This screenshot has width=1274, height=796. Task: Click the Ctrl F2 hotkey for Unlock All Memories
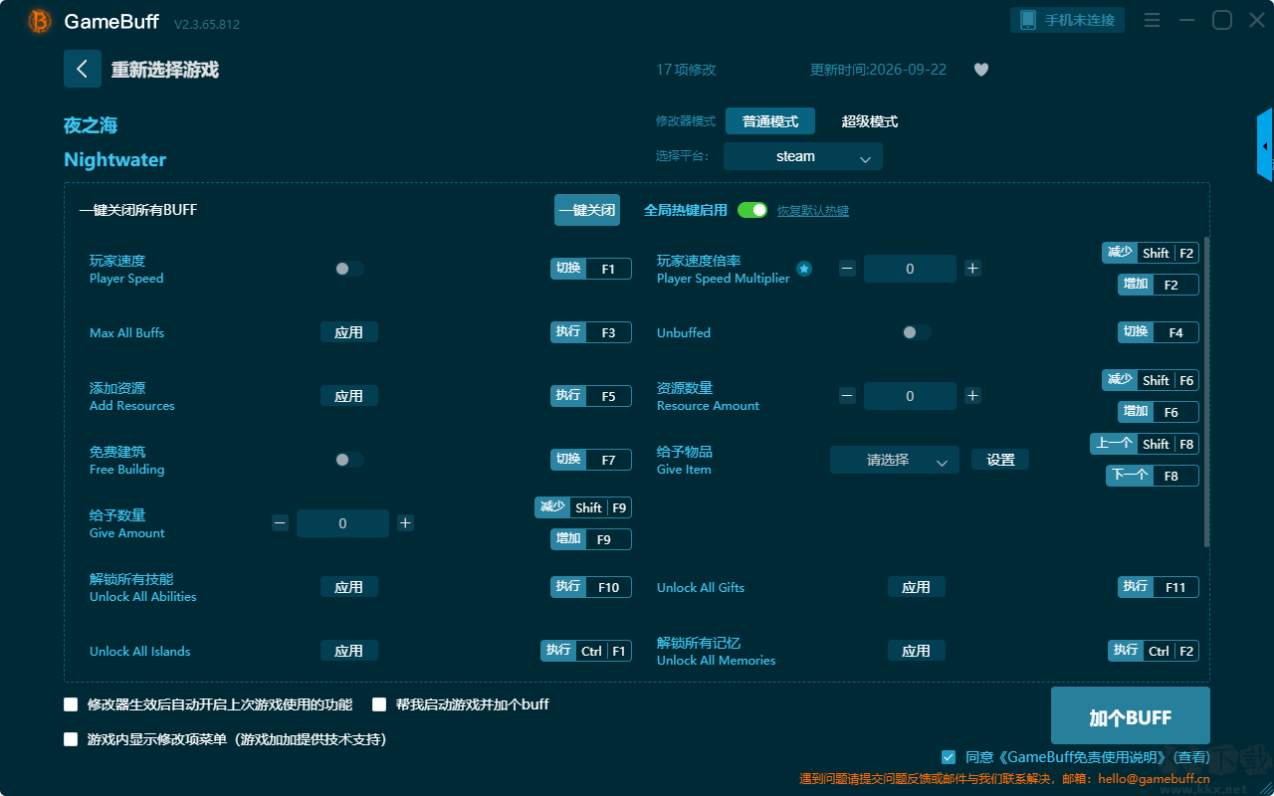pyautogui.click(x=1154, y=651)
